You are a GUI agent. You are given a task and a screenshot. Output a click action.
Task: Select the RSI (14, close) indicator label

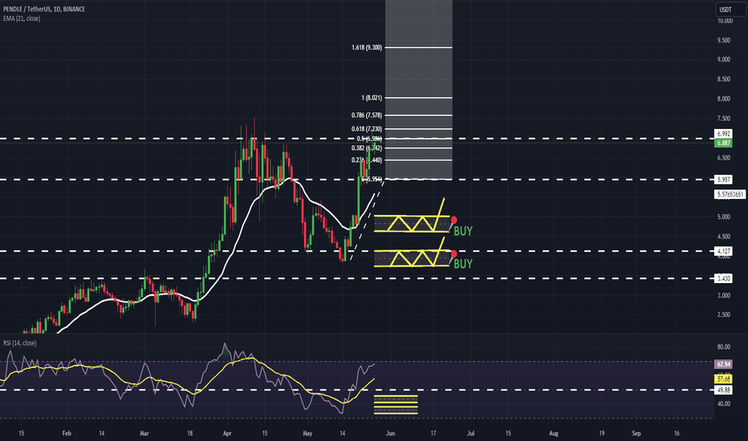20,343
